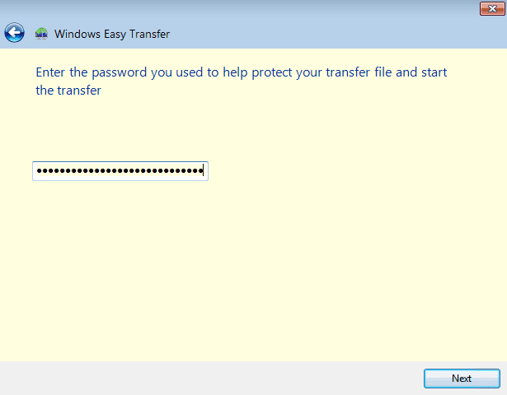Click the blank title bar above the header
Screen dimensions: 507x395
pyautogui.click(x=239, y=9)
